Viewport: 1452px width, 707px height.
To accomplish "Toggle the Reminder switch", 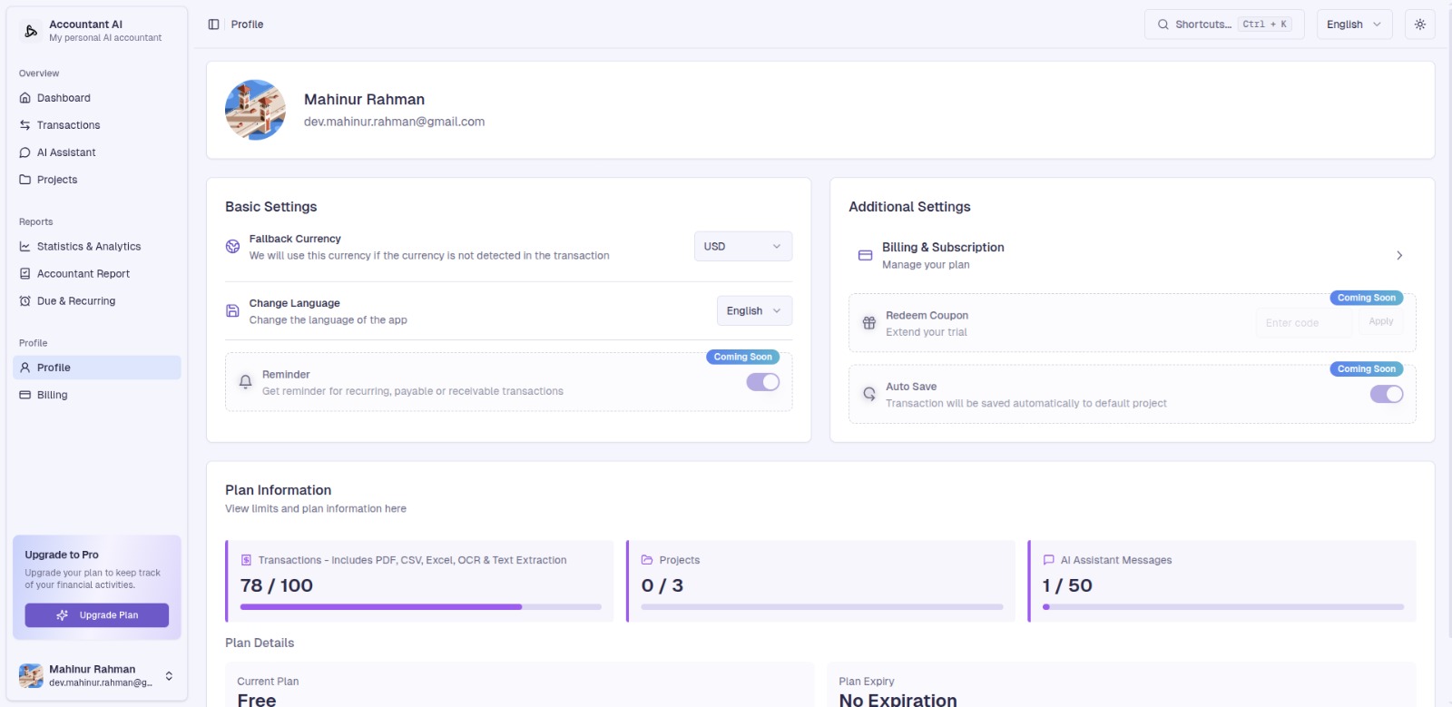I will coord(763,382).
